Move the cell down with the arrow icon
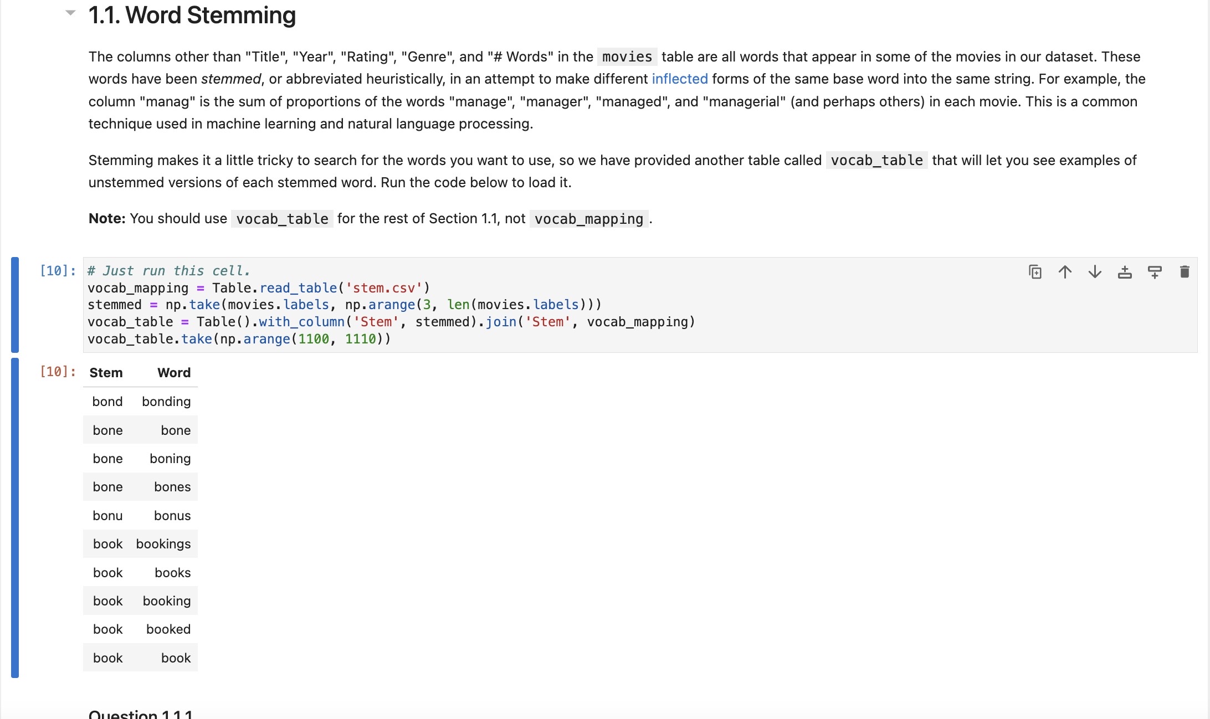The width and height of the screenshot is (1210, 719). [x=1095, y=272]
